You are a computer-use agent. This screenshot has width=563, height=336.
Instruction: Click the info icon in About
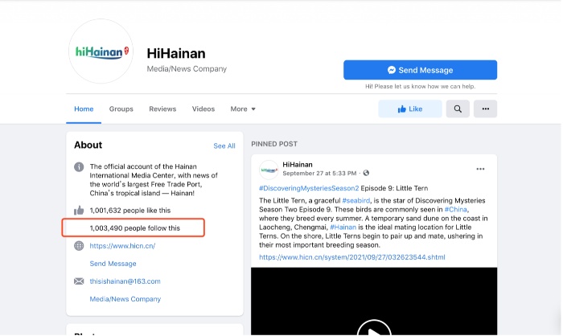tap(79, 167)
